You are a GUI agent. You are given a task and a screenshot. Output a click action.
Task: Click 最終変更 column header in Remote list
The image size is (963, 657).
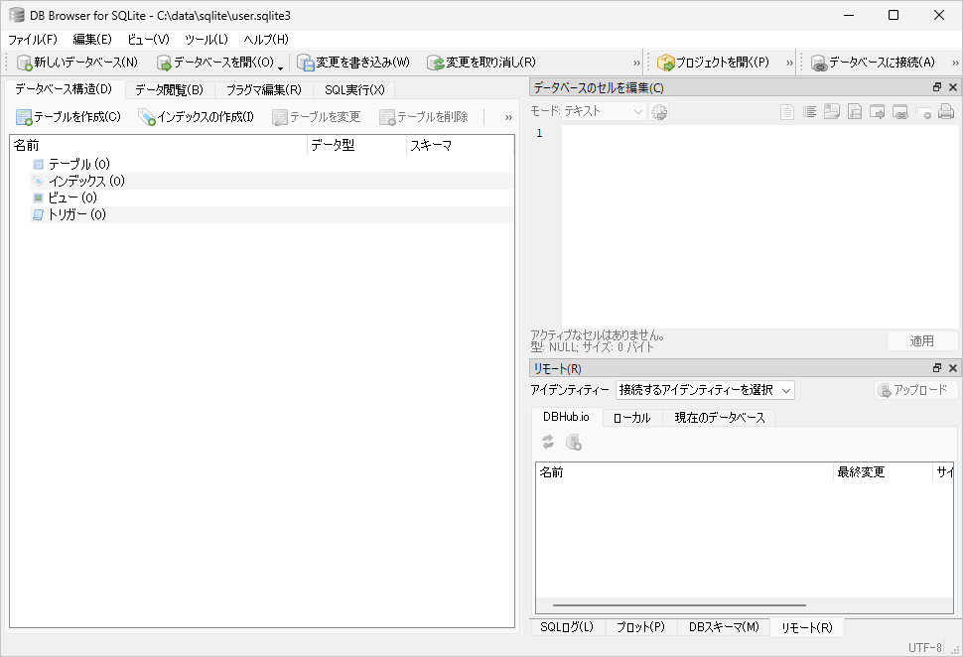pyautogui.click(x=883, y=472)
